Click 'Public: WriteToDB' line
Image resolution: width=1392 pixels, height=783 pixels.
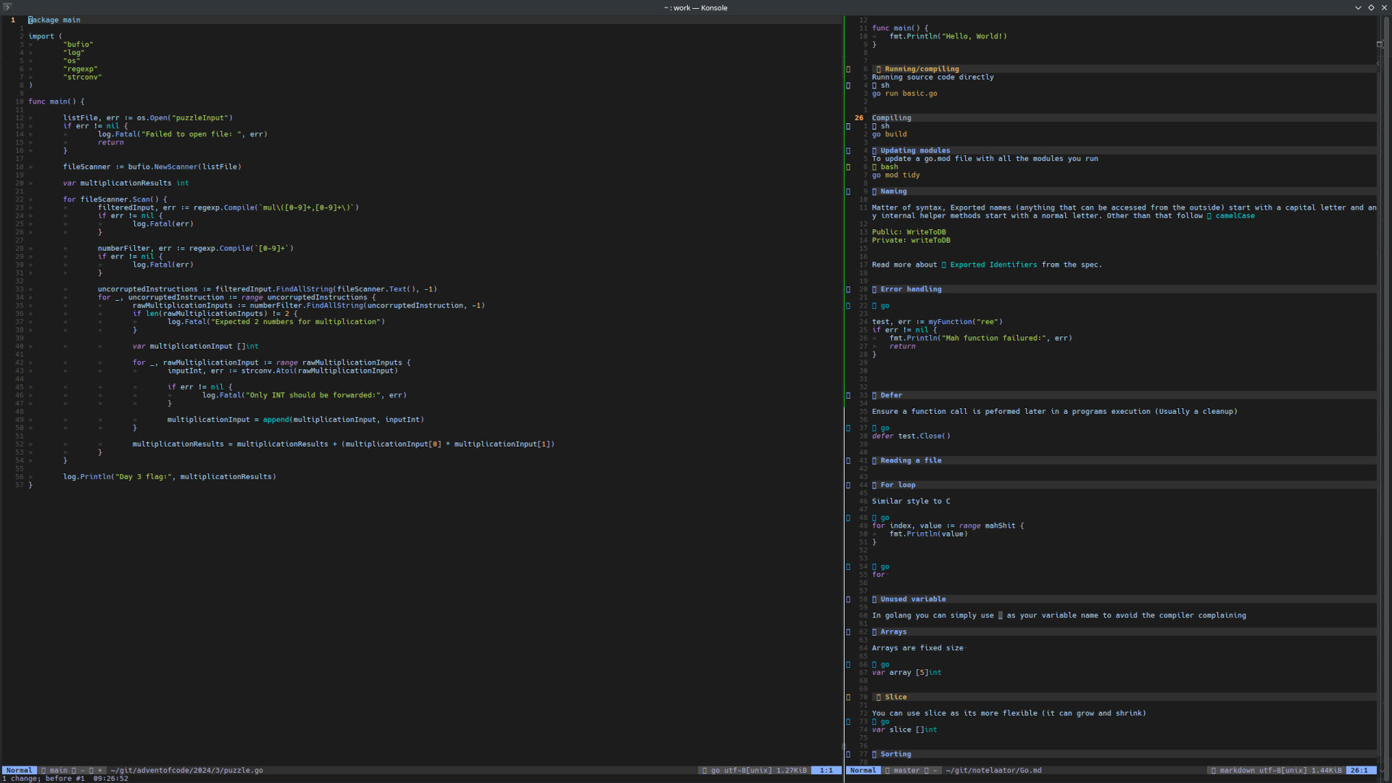click(x=908, y=232)
